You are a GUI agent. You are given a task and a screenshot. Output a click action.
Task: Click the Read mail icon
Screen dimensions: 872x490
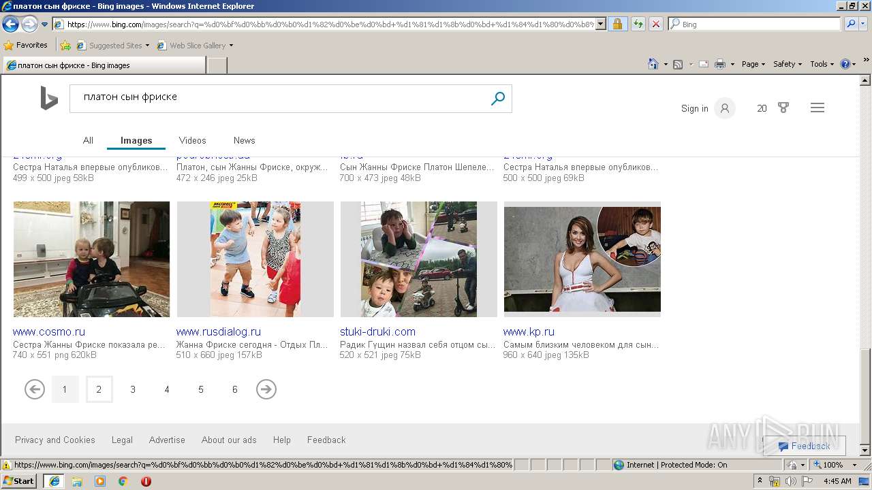click(704, 64)
